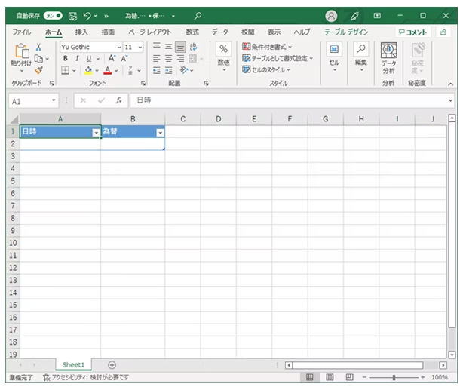This screenshot has height=387, width=460.
Task: Open テーブルとして書式設定 menu
Action: 278,58
